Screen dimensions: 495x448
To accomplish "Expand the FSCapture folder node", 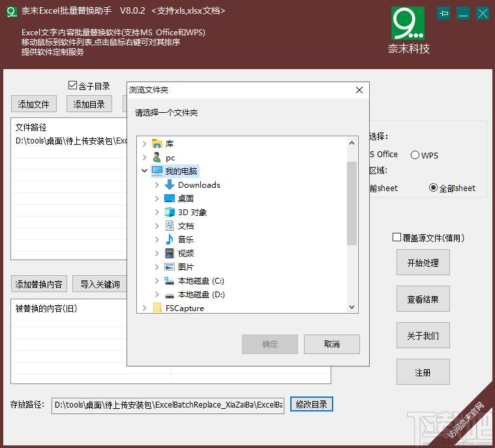I will (145, 308).
